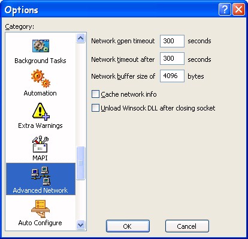Image resolution: width=248 pixels, height=239 pixels.
Task: Click the category list scrollbar thumb
Action: [x=81, y=163]
